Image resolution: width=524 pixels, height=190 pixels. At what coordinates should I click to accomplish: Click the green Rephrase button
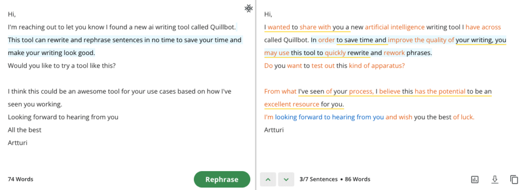tap(222, 179)
